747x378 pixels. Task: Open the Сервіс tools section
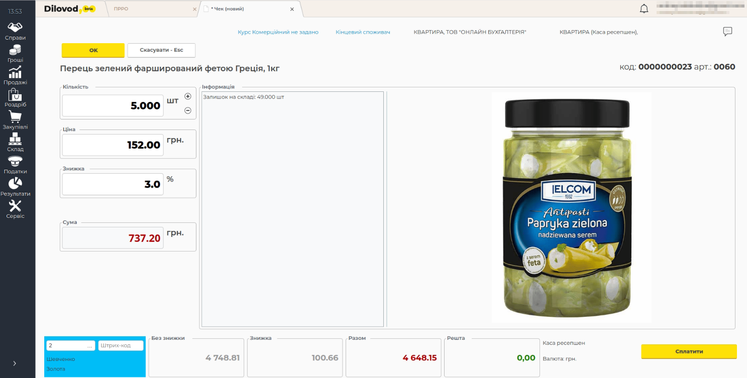click(15, 209)
